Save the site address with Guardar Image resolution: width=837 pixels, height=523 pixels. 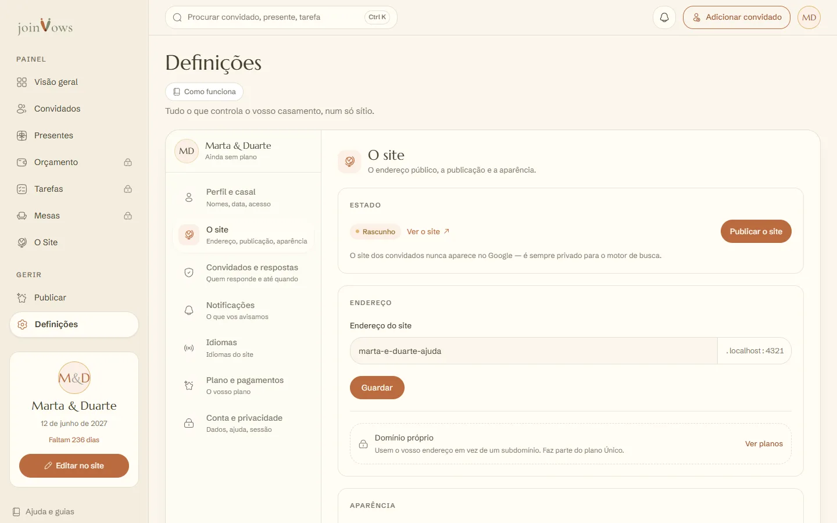tap(377, 388)
